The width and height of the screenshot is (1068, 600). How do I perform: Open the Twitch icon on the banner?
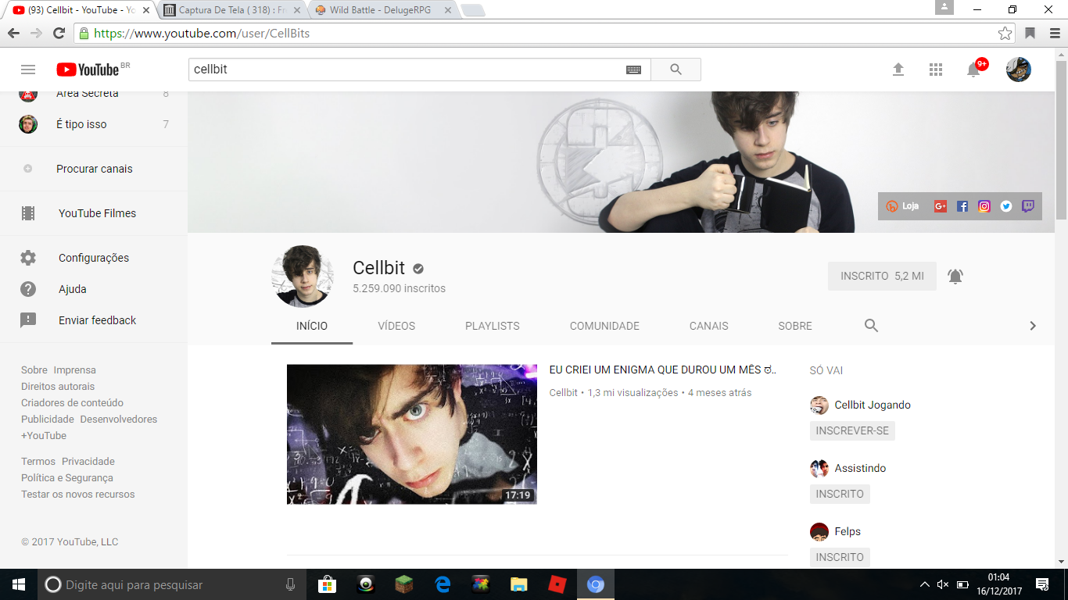[1028, 206]
